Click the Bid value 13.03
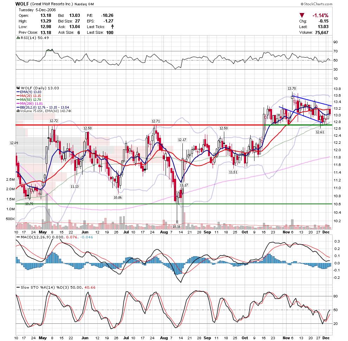 tap(75, 15)
